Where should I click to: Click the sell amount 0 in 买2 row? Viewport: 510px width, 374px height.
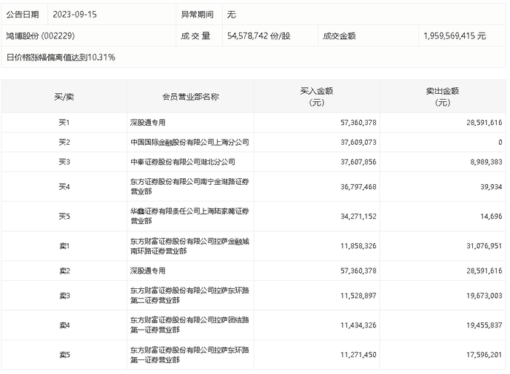[x=500, y=142]
